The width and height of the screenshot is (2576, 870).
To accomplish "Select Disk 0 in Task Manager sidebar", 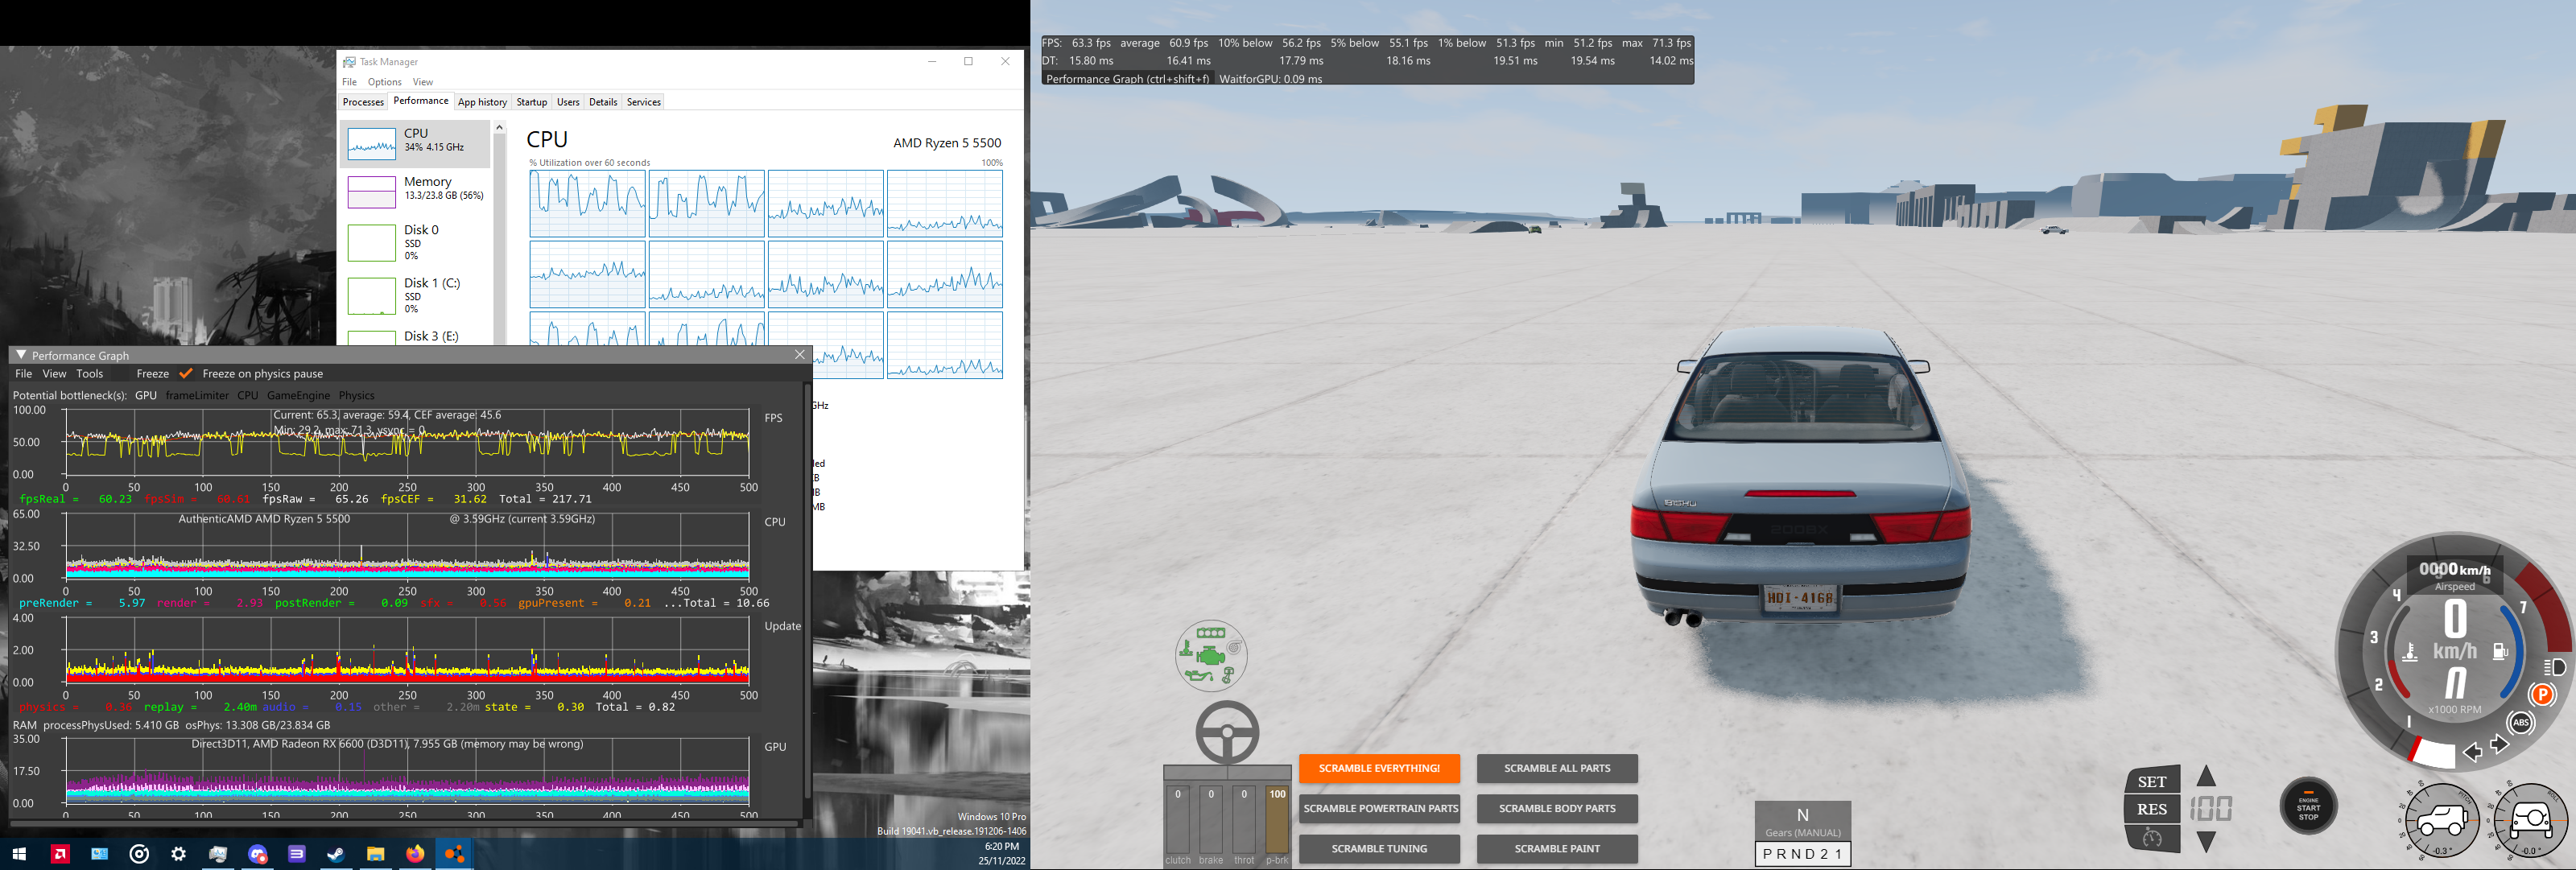I will pos(415,242).
